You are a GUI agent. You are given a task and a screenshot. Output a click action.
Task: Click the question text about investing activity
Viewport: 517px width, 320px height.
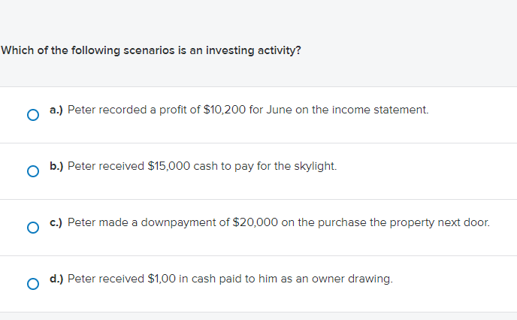tap(151, 51)
